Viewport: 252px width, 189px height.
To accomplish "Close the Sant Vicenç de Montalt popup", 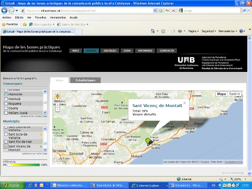I will (x=185, y=103).
